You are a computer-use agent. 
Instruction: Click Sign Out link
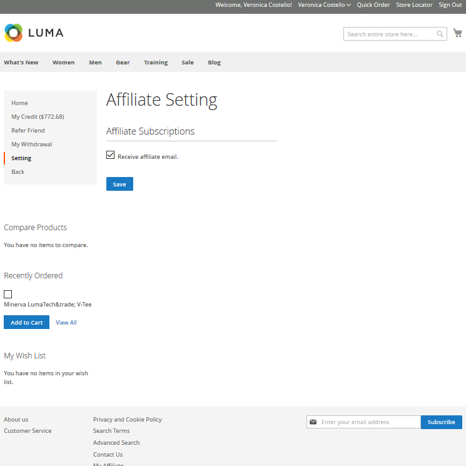[450, 5]
